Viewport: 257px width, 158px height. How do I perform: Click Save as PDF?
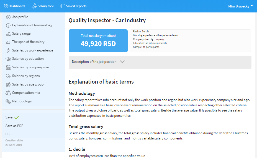point(14,126)
